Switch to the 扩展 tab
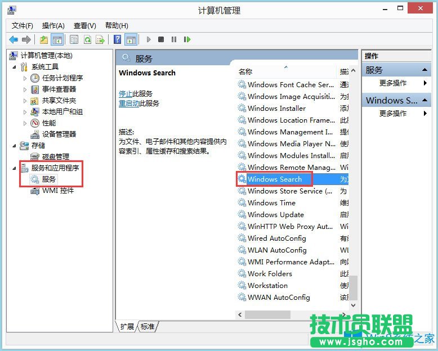The height and width of the screenshot is (351, 438). coord(127,326)
